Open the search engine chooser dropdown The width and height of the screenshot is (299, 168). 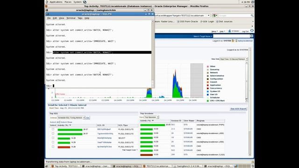point(216,15)
